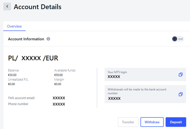190x129 pixels.
Task: Click the Balance amount €50.00
Action: tap(13, 75)
